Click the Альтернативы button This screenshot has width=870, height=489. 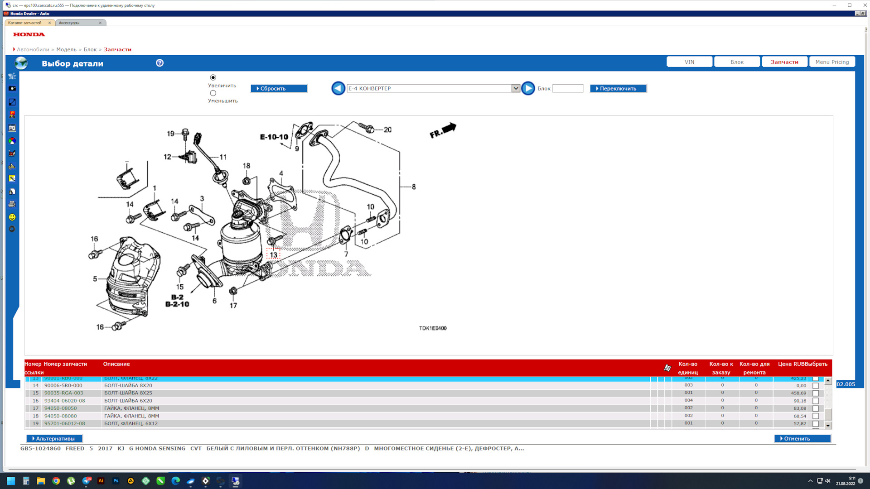point(54,438)
